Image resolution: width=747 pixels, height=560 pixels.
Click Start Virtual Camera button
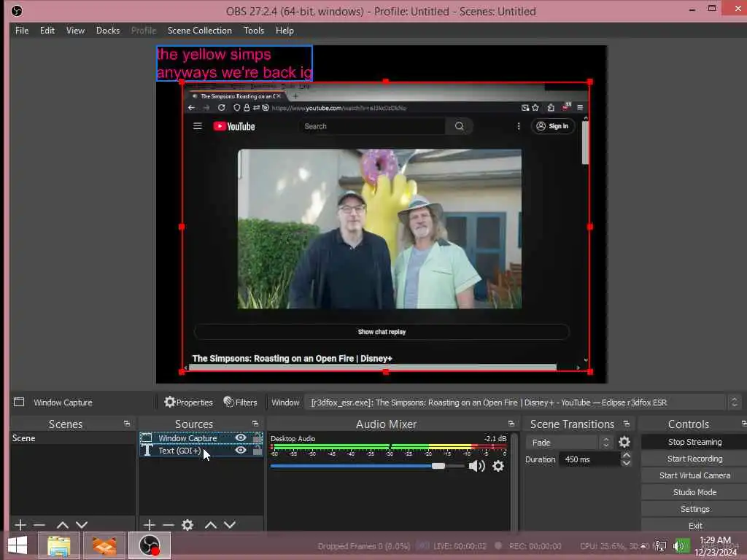click(x=694, y=475)
